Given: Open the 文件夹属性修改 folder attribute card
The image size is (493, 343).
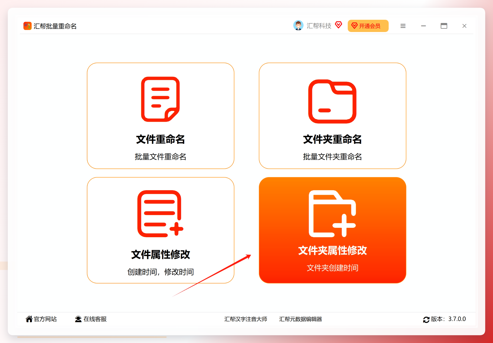Looking at the screenshot, I should coord(332,230).
